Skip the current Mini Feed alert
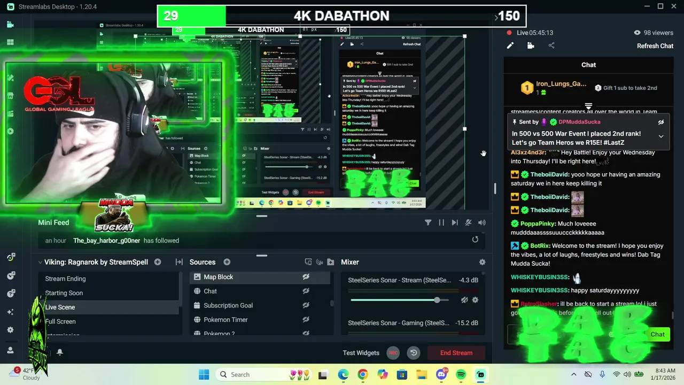This screenshot has width=684, height=385. click(x=455, y=222)
